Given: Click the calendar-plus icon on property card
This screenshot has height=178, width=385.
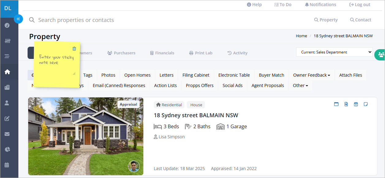Looking at the screenshot, I should 356,104.
